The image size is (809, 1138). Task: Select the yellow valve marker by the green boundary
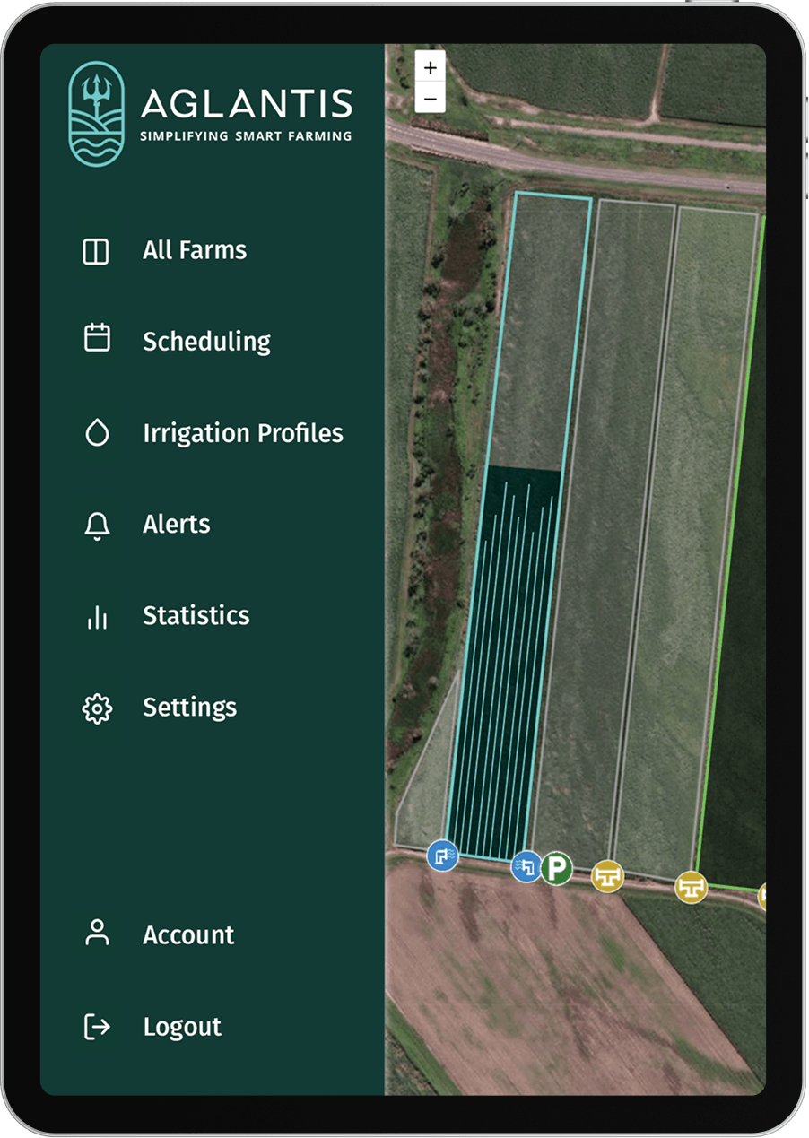[691, 887]
